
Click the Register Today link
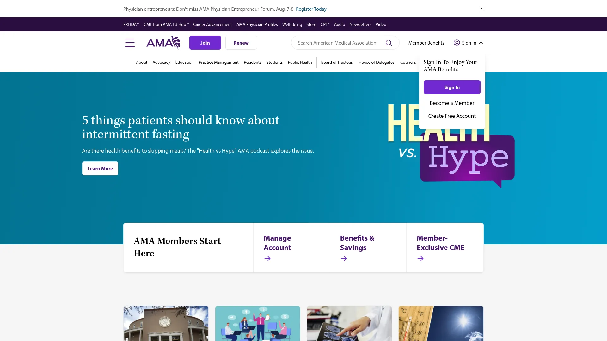click(311, 9)
